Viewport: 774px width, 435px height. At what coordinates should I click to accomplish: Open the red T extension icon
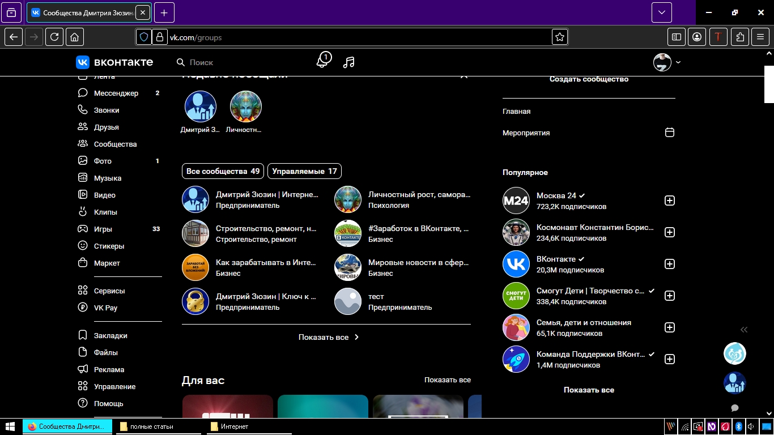pyautogui.click(x=718, y=37)
